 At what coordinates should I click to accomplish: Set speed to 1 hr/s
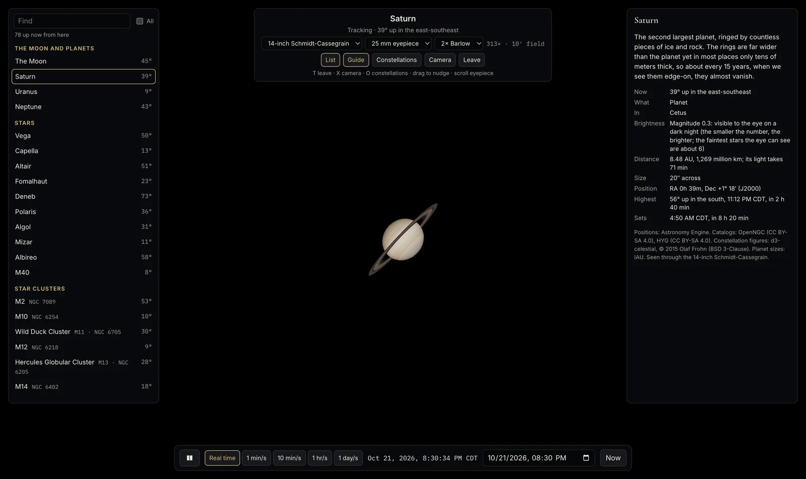click(x=319, y=458)
